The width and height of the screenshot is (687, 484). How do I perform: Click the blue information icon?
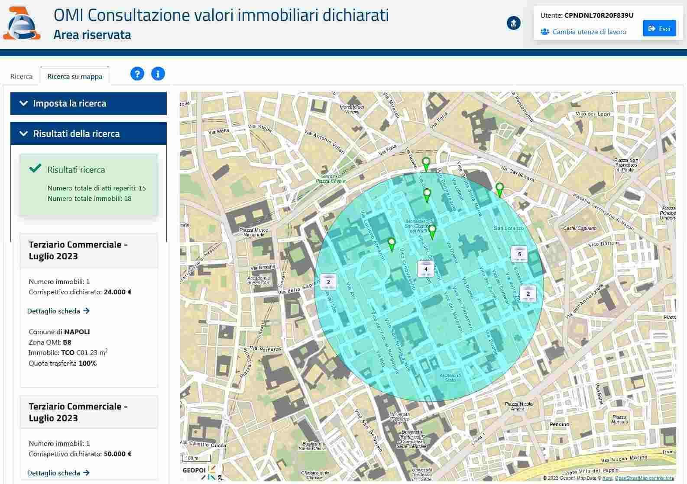[x=158, y=74]
